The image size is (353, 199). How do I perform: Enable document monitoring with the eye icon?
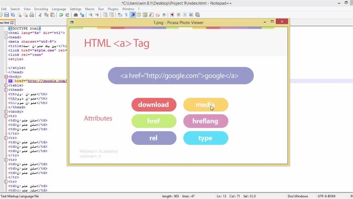(x=164, y=15)
